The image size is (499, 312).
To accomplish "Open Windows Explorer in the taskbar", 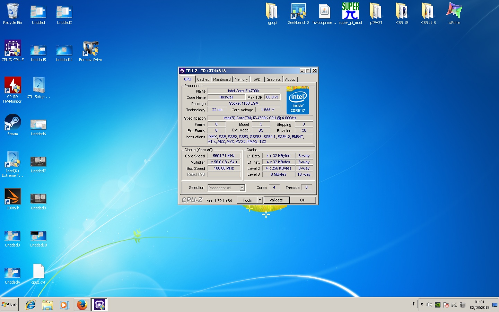I will 47,305.
